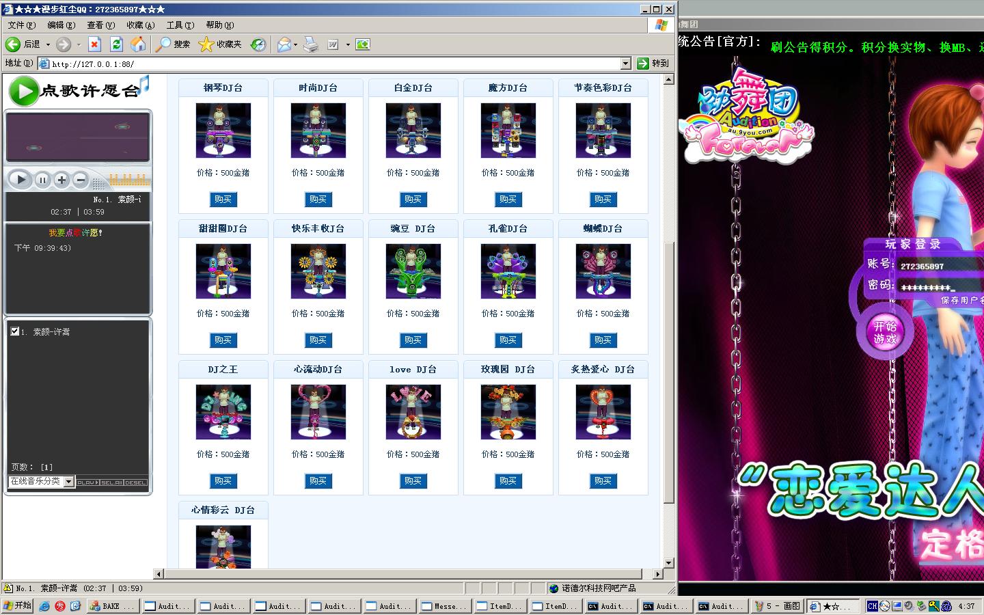Go to the browser Home page icon
This screenshot has height=615, width=984.
[138, 44]
